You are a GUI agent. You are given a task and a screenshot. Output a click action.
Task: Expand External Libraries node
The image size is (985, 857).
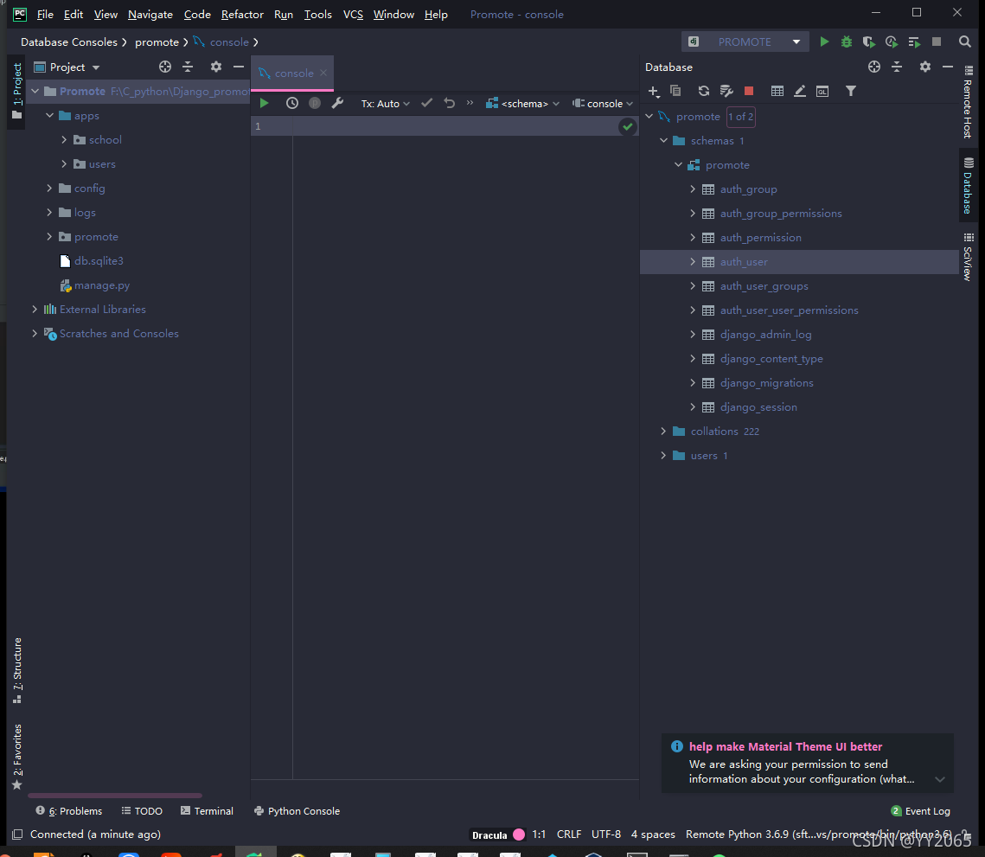tap(35, 309)
